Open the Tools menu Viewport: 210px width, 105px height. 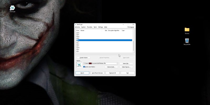95,27
